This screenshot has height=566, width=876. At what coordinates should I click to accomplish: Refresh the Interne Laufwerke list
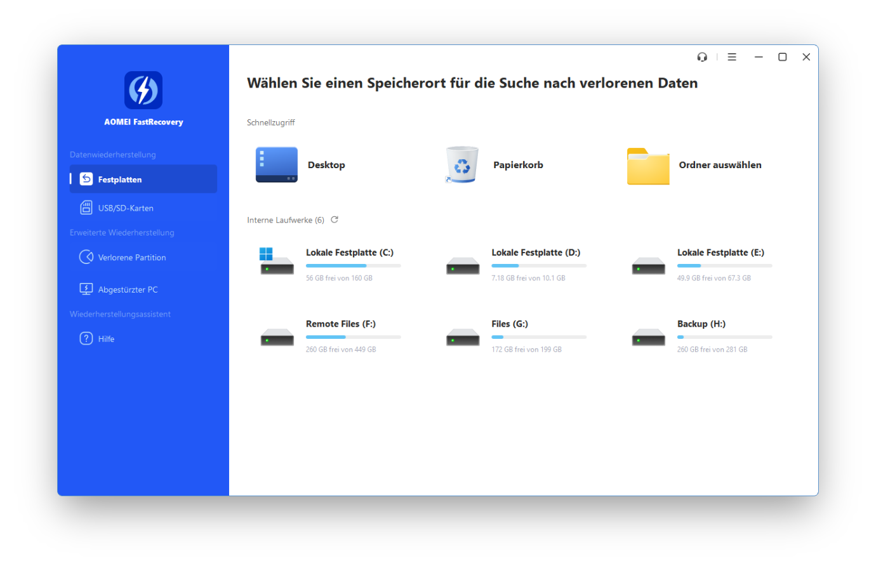335,220
